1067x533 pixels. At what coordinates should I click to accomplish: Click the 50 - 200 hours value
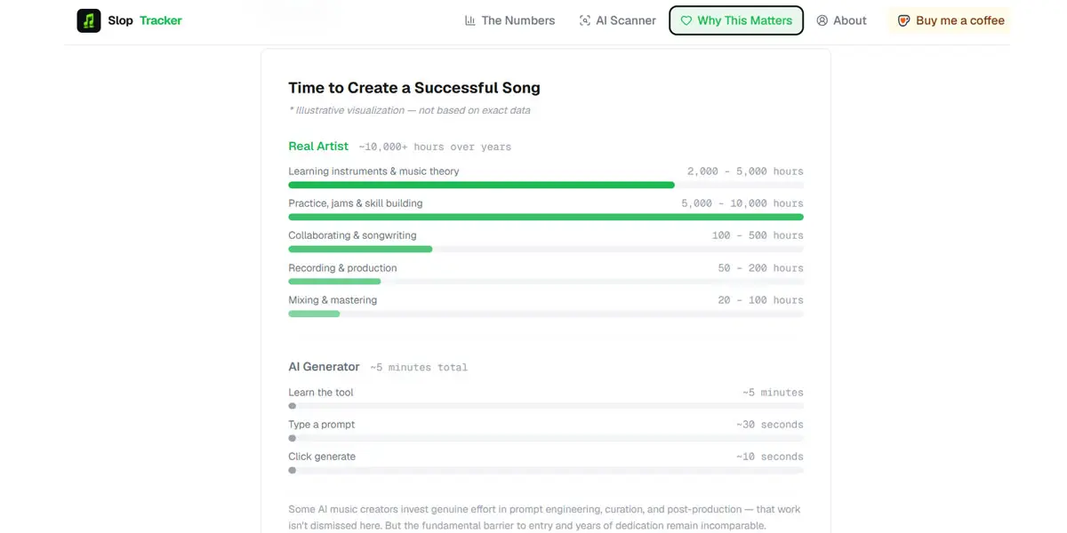coord(761,268)
